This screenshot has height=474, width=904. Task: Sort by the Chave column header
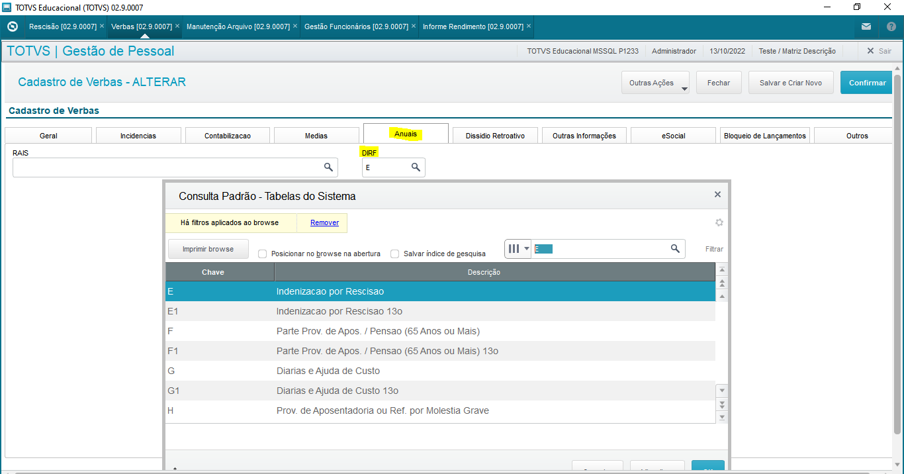(x=220, y=272)
